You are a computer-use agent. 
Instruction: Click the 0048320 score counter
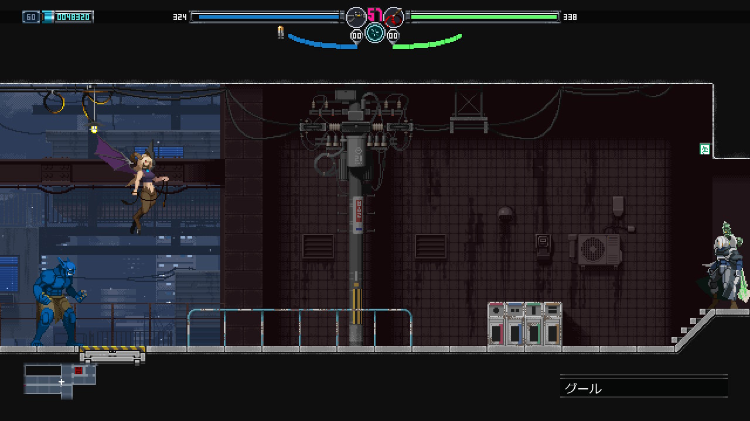tap(73, 17)
